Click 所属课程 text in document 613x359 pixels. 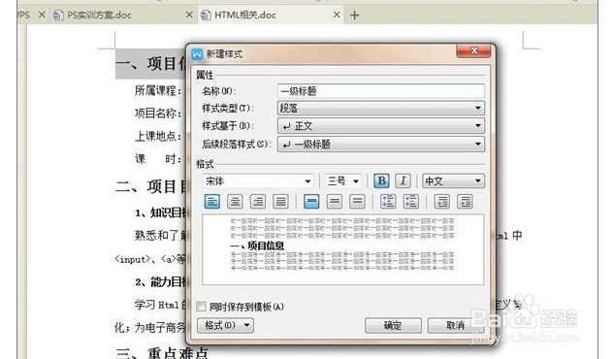pos(158,91)
